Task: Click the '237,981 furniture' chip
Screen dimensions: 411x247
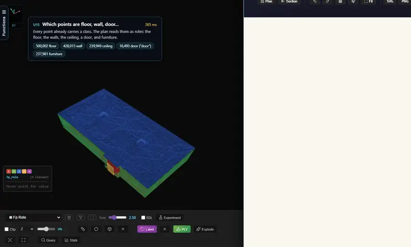Action: (x=49, y=54)
